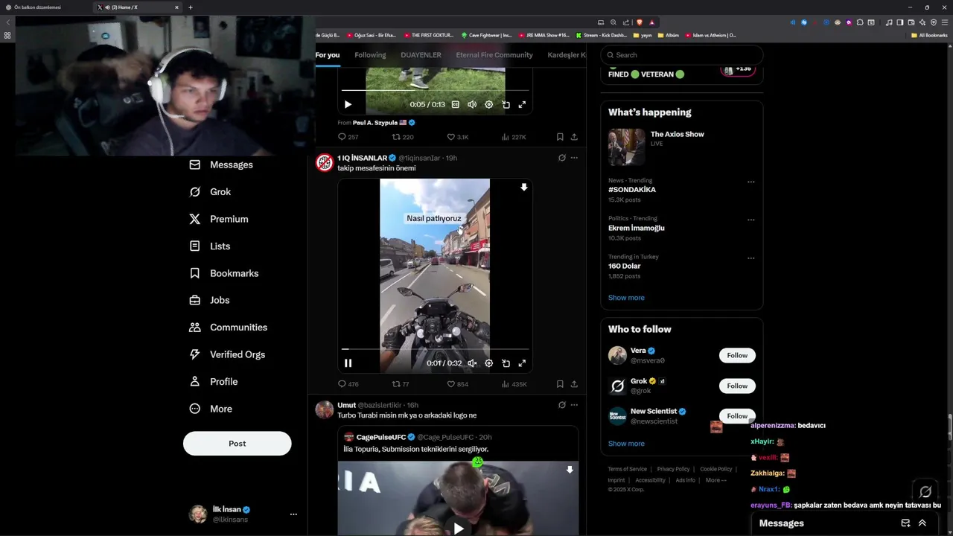Open Grok explain on Umut post

coord(562,405)
